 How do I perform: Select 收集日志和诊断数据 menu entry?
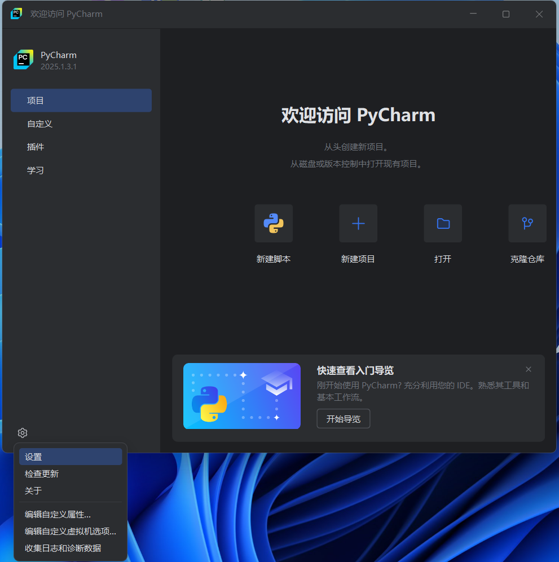pos(71,548)
